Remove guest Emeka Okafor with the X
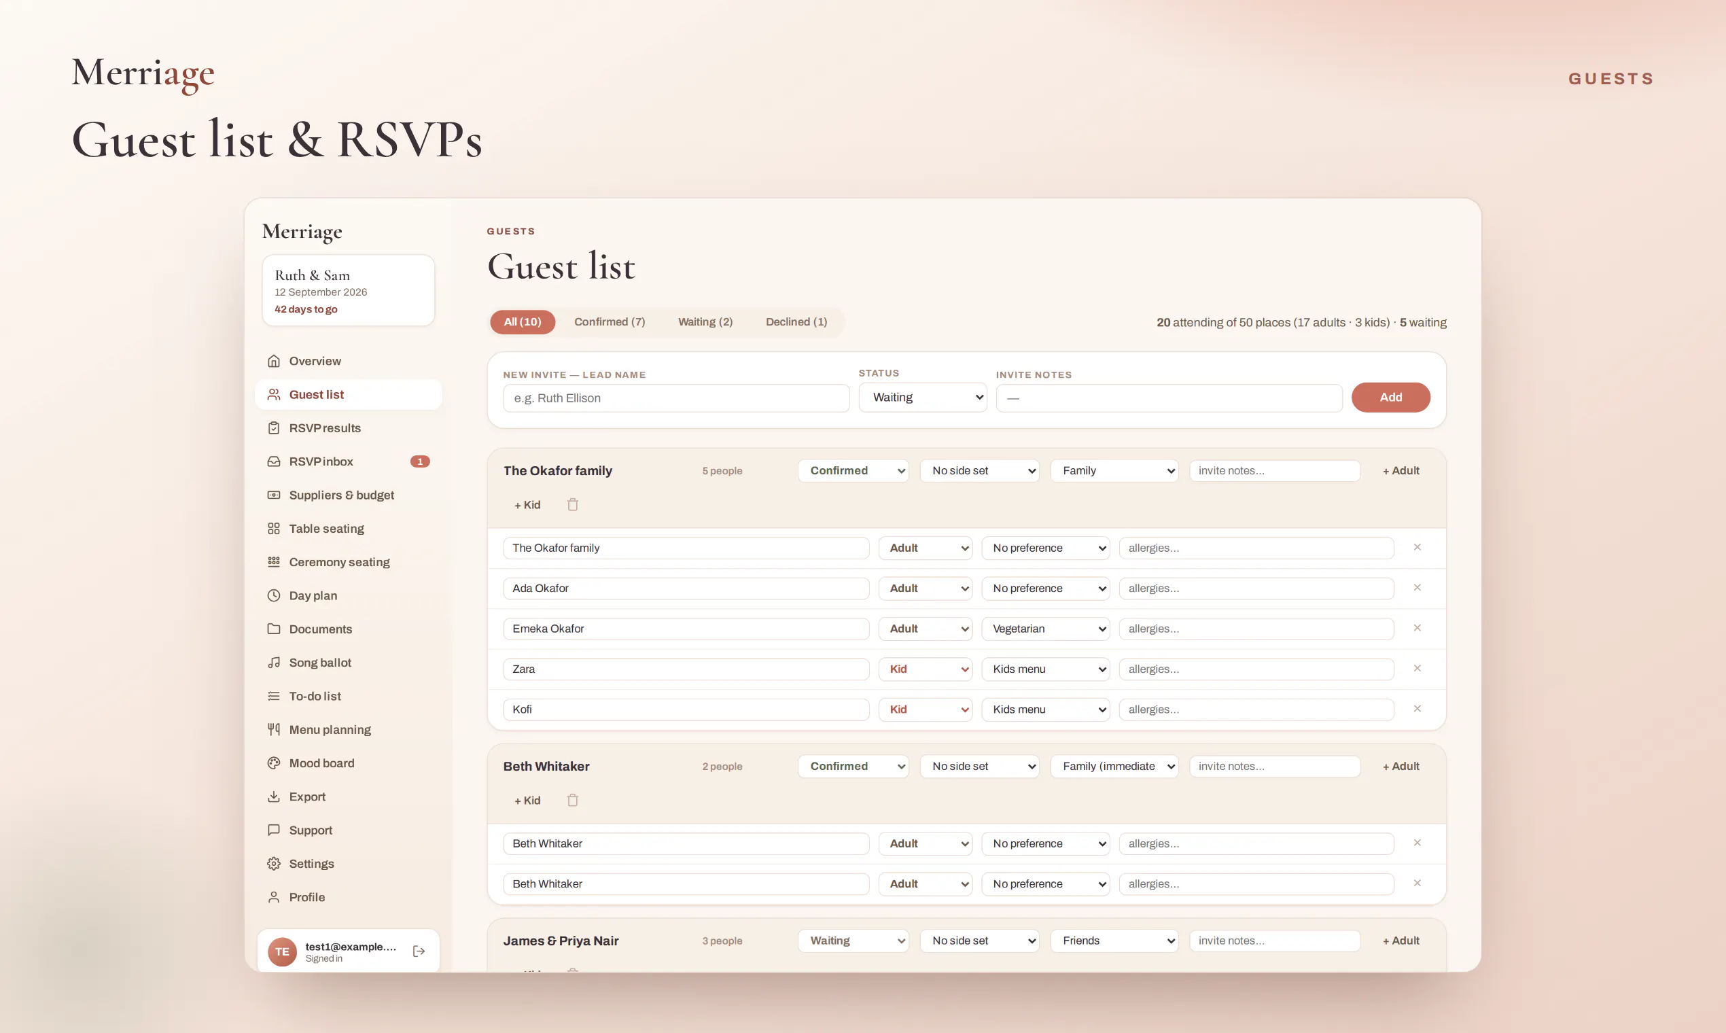Viewport: 1726px width, 1033px height. pyautogui.click(x=1417, y=628)
